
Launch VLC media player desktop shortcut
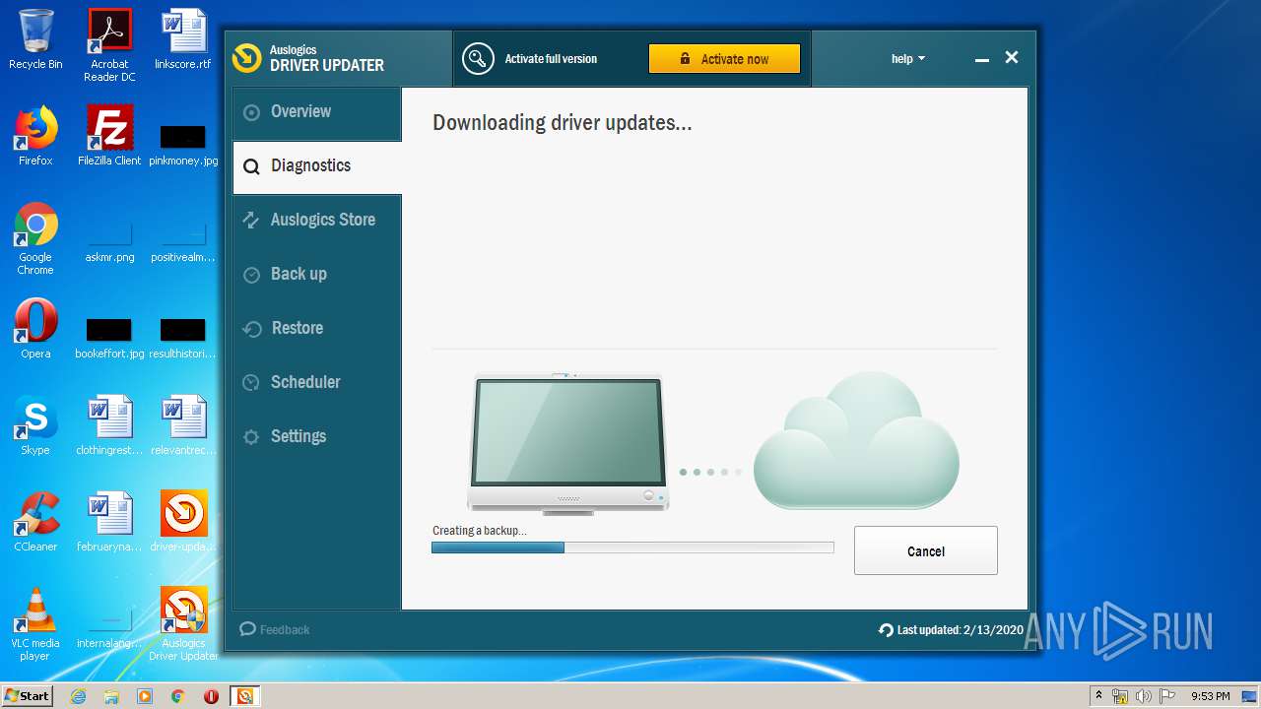35,624
